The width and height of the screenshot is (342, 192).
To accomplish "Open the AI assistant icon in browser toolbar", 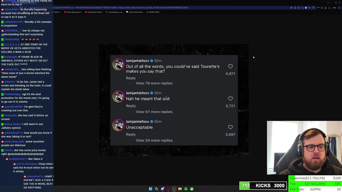I will point(334,8).
